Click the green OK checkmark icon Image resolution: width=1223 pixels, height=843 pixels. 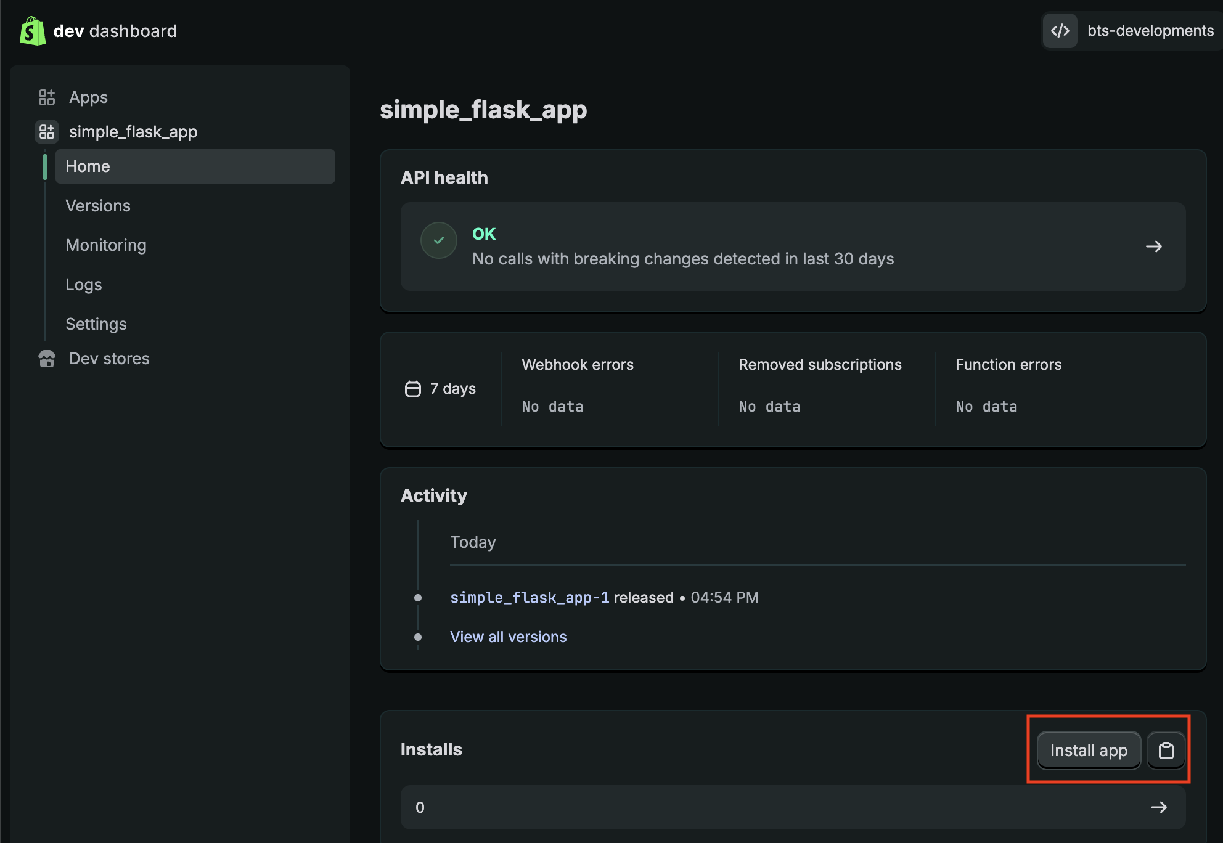coord(439,240)
